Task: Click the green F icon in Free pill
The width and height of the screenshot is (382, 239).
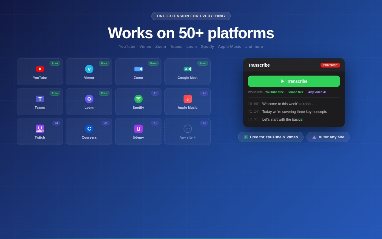Action: pos(246,137)
